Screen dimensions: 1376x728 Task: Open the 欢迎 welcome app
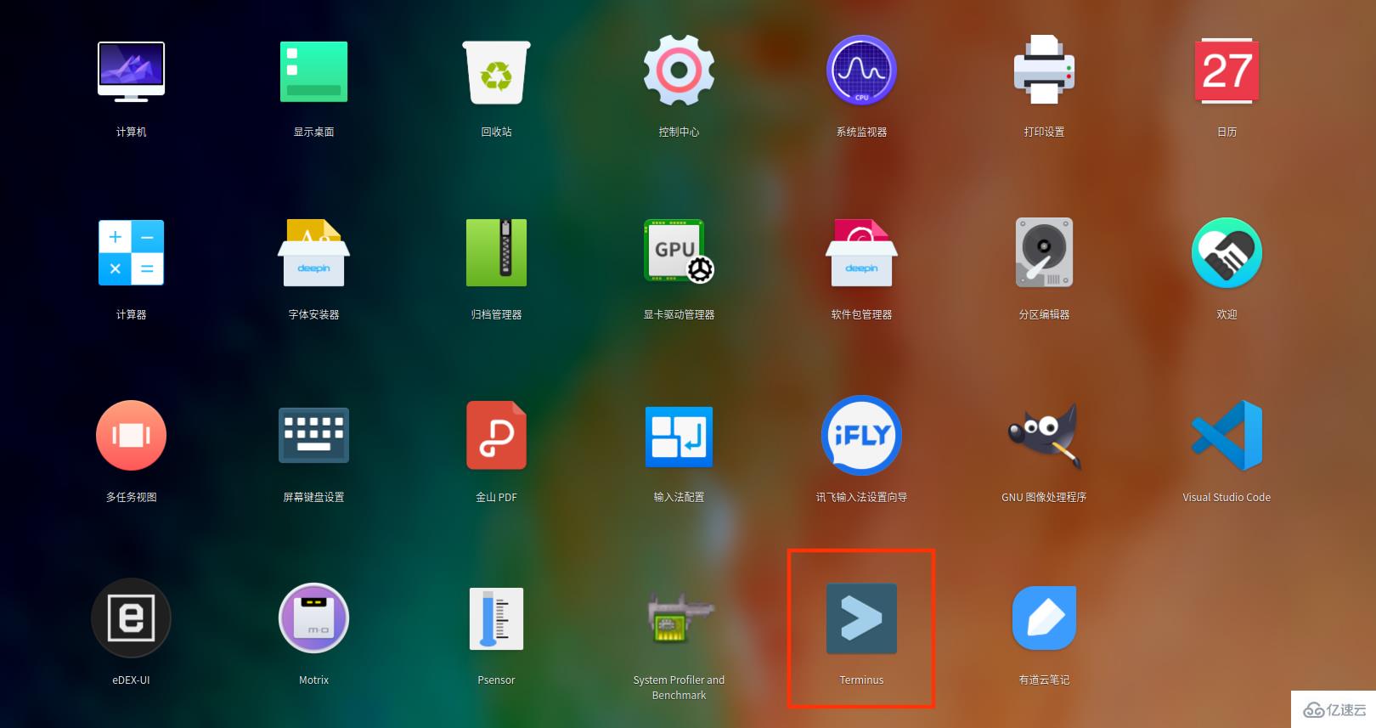pyautogui.click(x=1227, y=253)
